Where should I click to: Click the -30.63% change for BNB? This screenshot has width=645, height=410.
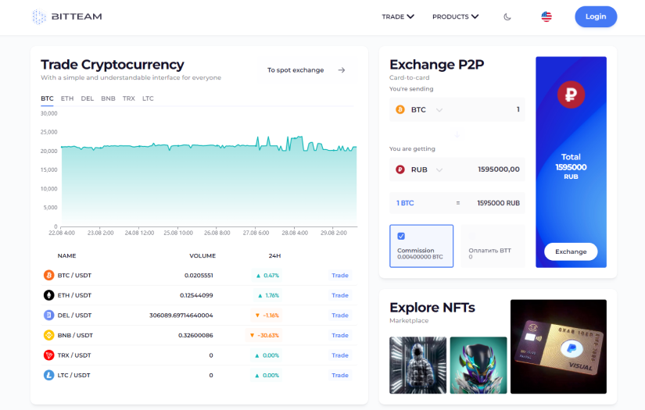click(264, 335)
